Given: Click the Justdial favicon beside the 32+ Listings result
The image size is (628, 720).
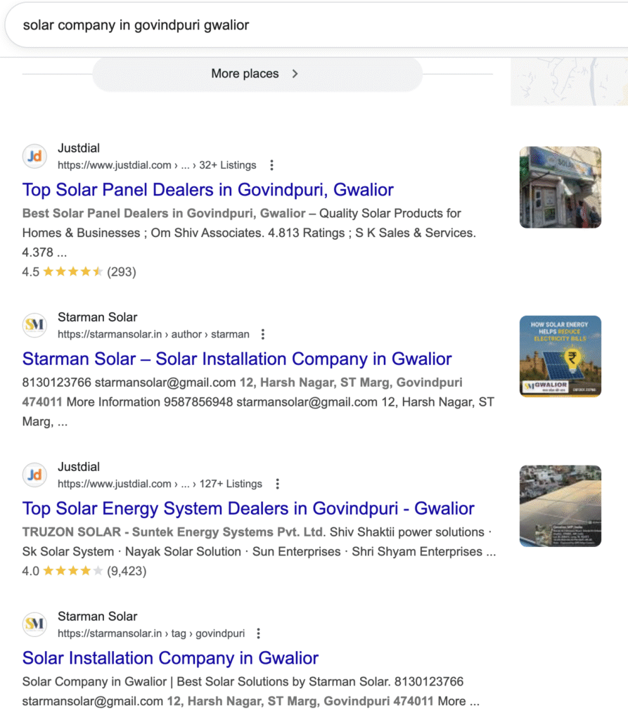Looking at the screenshot, I should click(x=34, y=156).
